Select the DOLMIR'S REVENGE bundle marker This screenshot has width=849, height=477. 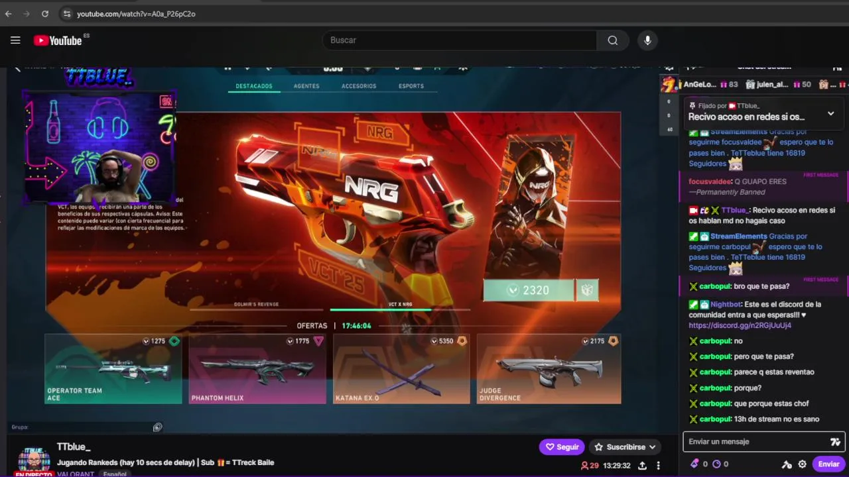257,305
